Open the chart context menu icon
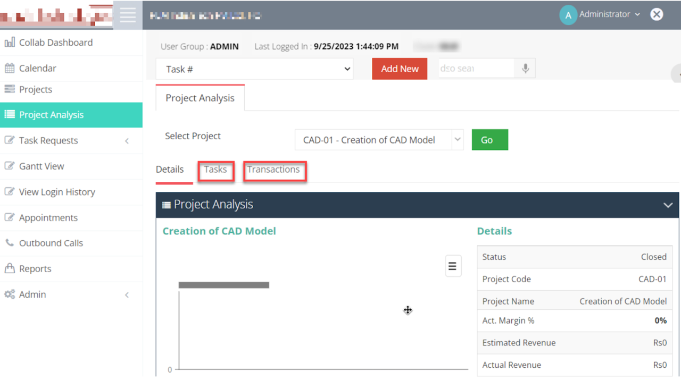 [453, 266]
